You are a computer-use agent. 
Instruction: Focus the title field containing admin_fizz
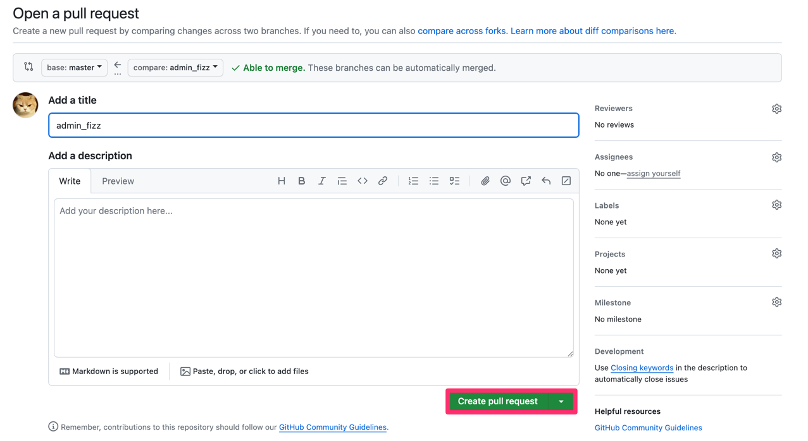pyautogui.click(x=314, y=125)
